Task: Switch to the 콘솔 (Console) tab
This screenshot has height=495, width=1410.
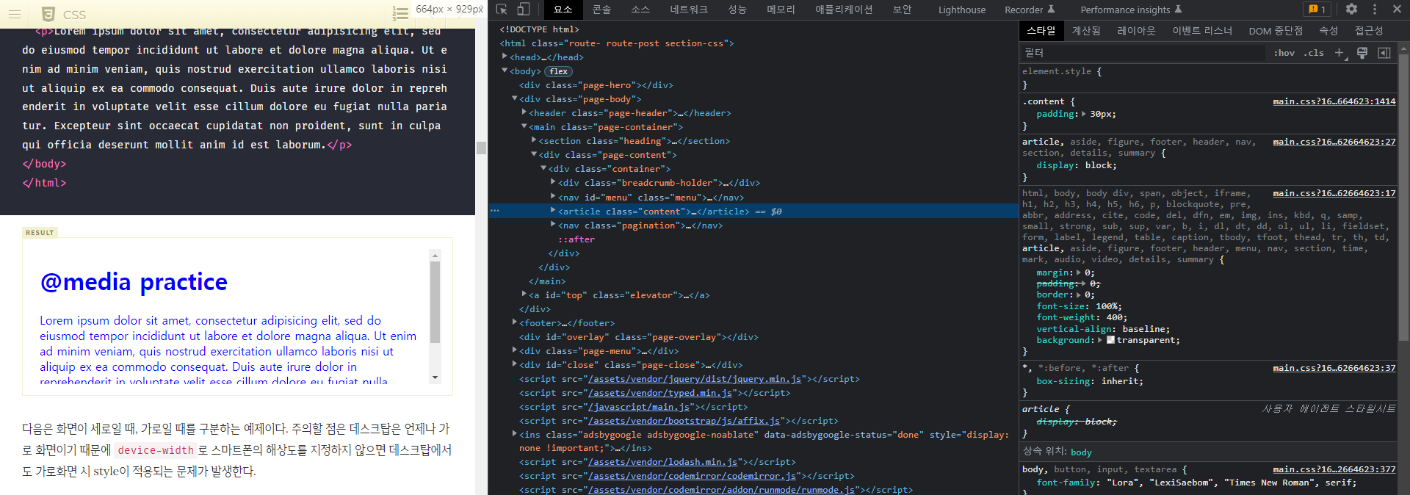Action: point(601,10)
